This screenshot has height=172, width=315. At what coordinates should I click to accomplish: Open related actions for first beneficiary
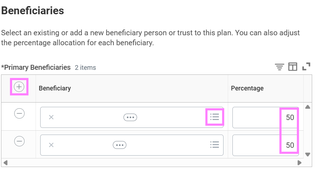coord(130,117)
